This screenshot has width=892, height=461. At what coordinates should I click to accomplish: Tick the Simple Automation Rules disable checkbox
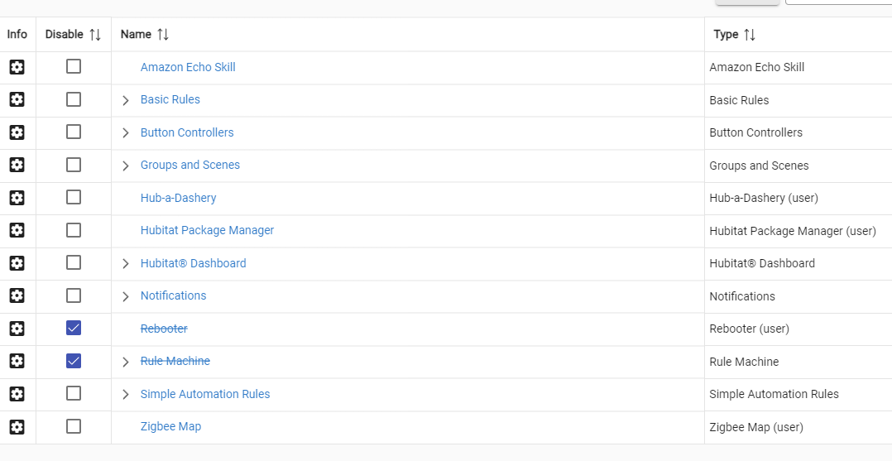point(74,394)
